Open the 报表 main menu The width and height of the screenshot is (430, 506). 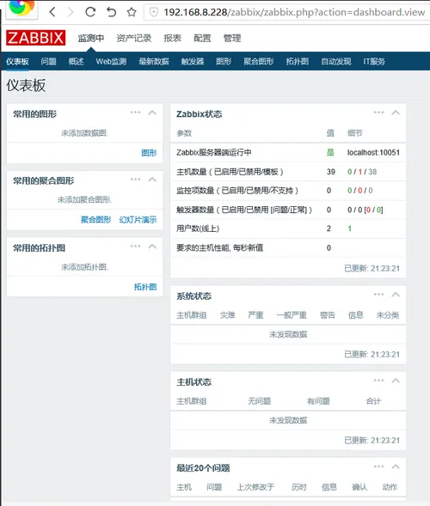pyautogui.click(x=172, y=38)
